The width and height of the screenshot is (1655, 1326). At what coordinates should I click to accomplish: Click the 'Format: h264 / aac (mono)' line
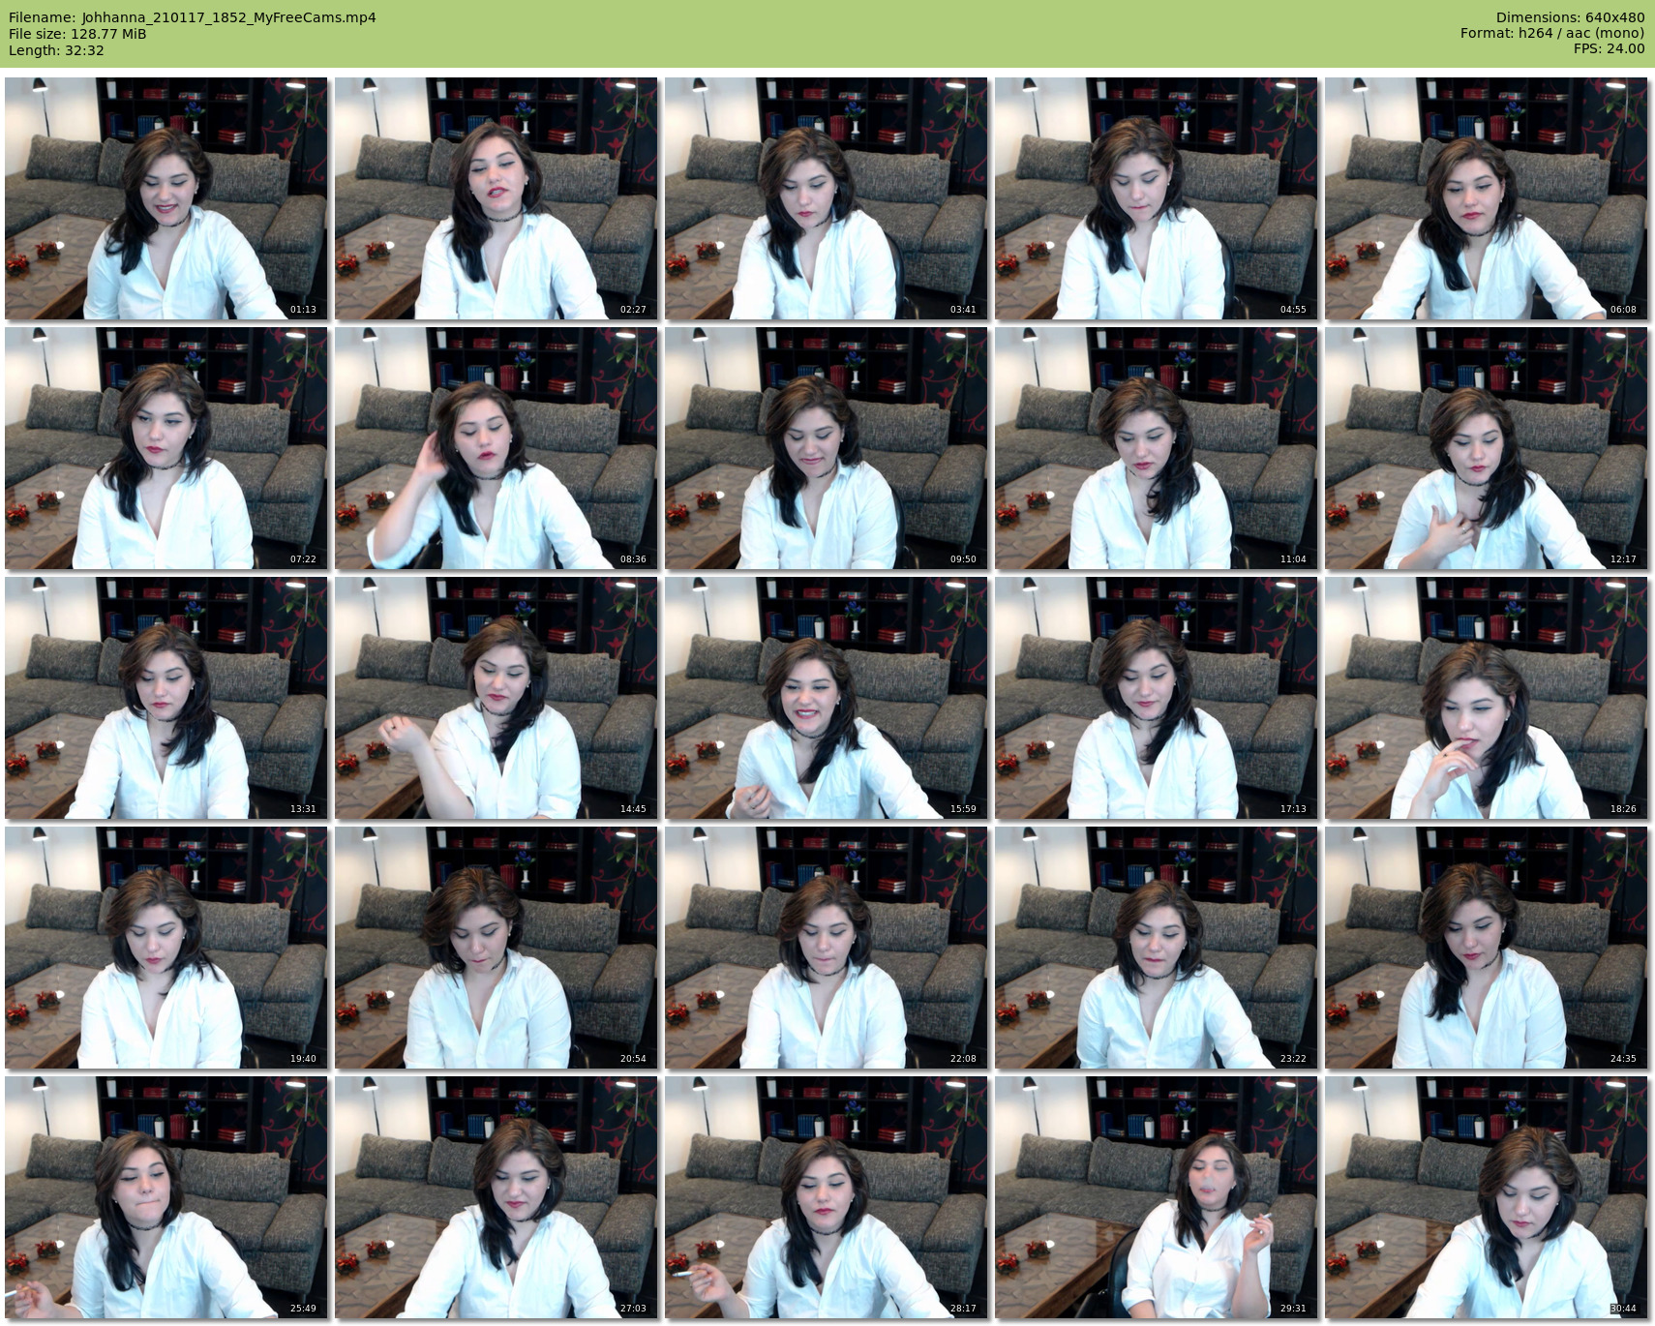pyautogui.click(x=1552, y=33)
